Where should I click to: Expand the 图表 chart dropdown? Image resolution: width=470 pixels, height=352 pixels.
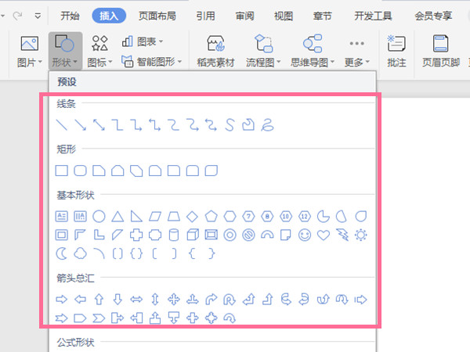[x=143, y=41]
